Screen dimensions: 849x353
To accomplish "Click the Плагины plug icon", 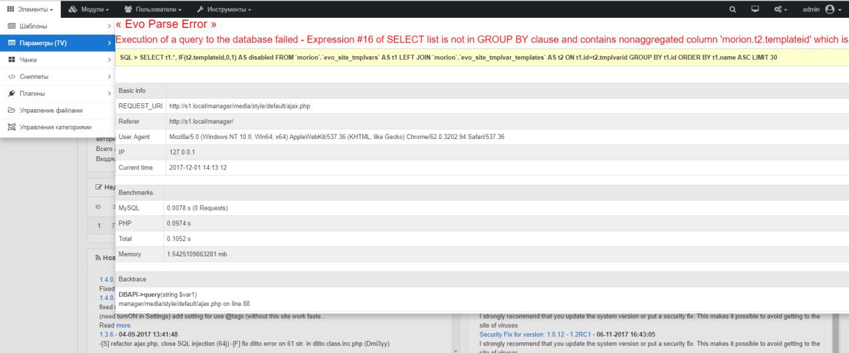I will pyautogui.click(x=11, y=93).
